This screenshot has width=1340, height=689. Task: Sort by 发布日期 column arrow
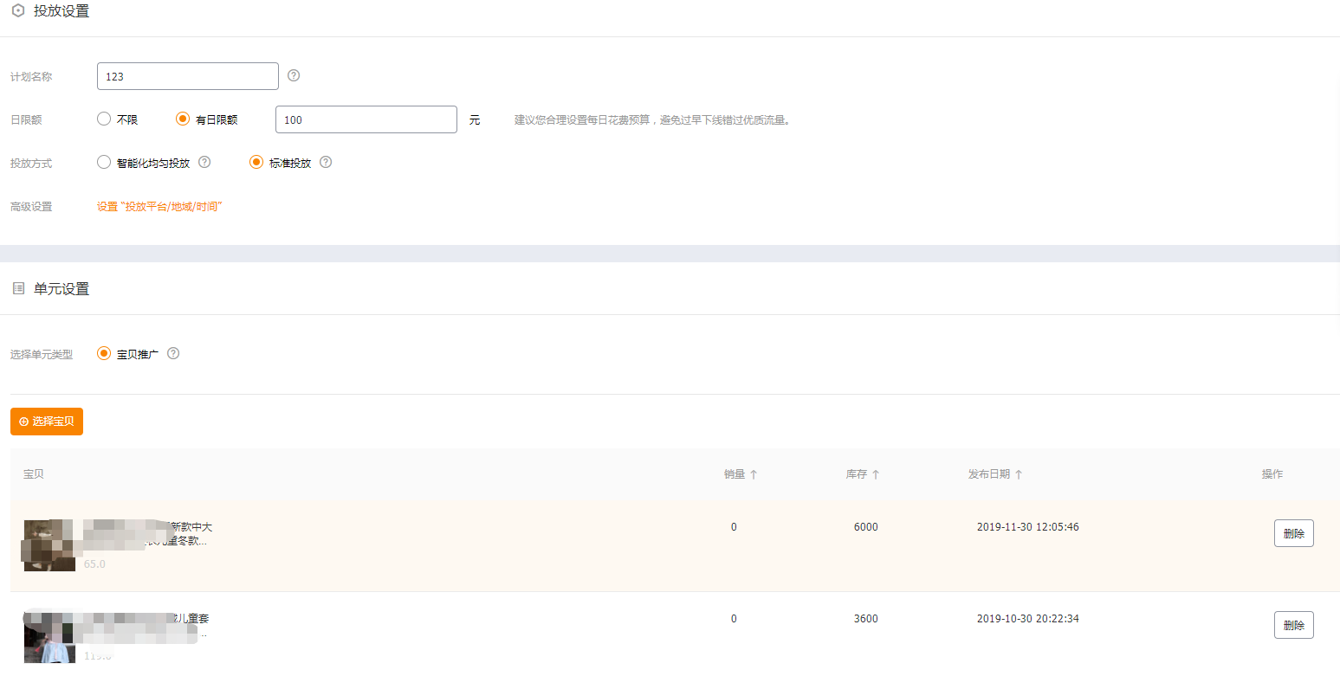point(1019,474)
